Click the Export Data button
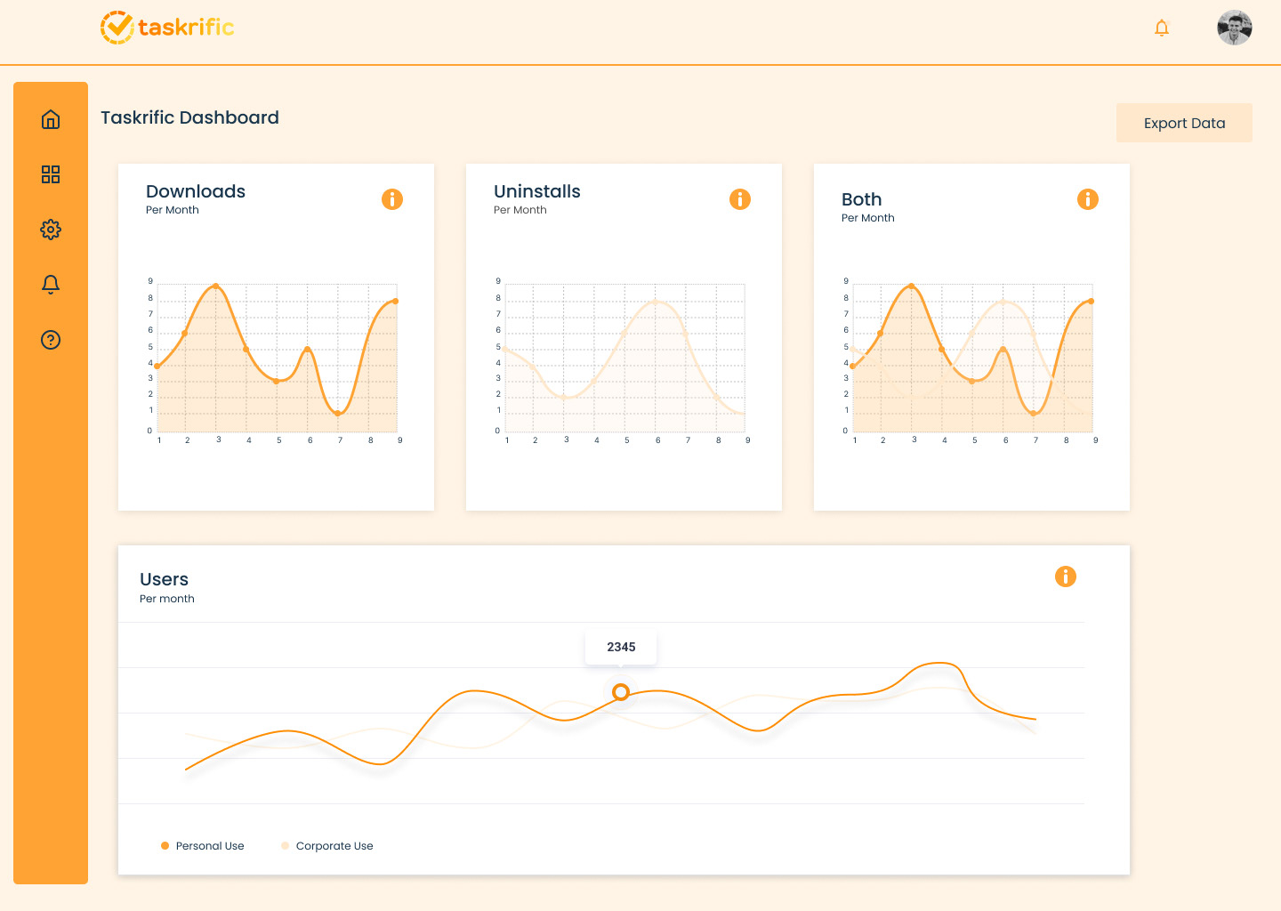This screenshot has width=1281, height=911. tap(1184, 123)
